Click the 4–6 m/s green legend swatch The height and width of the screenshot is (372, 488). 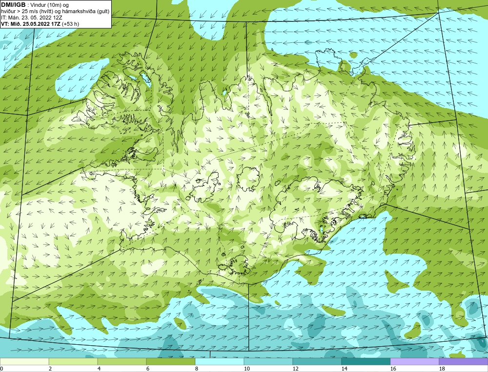(x=122, y=361)
